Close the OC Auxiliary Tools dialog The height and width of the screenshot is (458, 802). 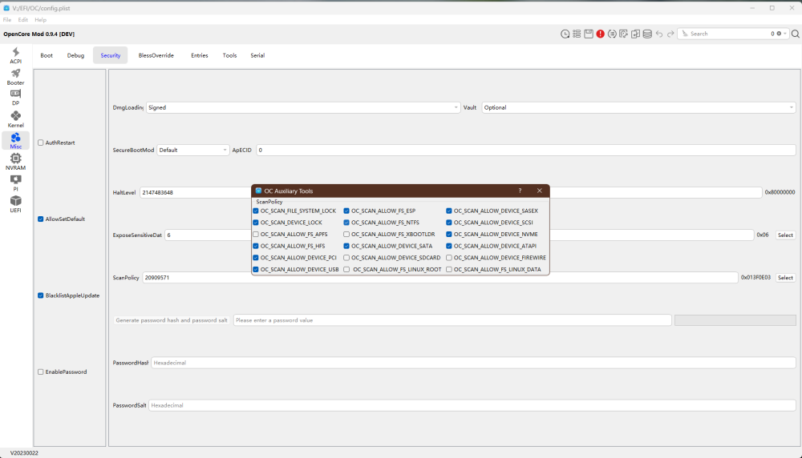click(x=540, y=191)
